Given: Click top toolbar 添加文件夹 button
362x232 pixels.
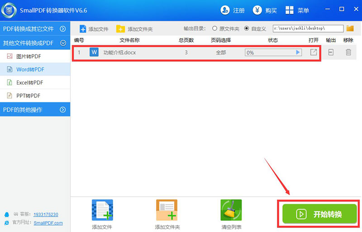Looking at the screenshot, I should 134,29.
